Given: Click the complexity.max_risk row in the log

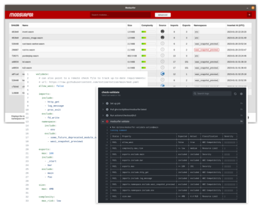Looking at the screenshot, I should click(x=174, y=148).
